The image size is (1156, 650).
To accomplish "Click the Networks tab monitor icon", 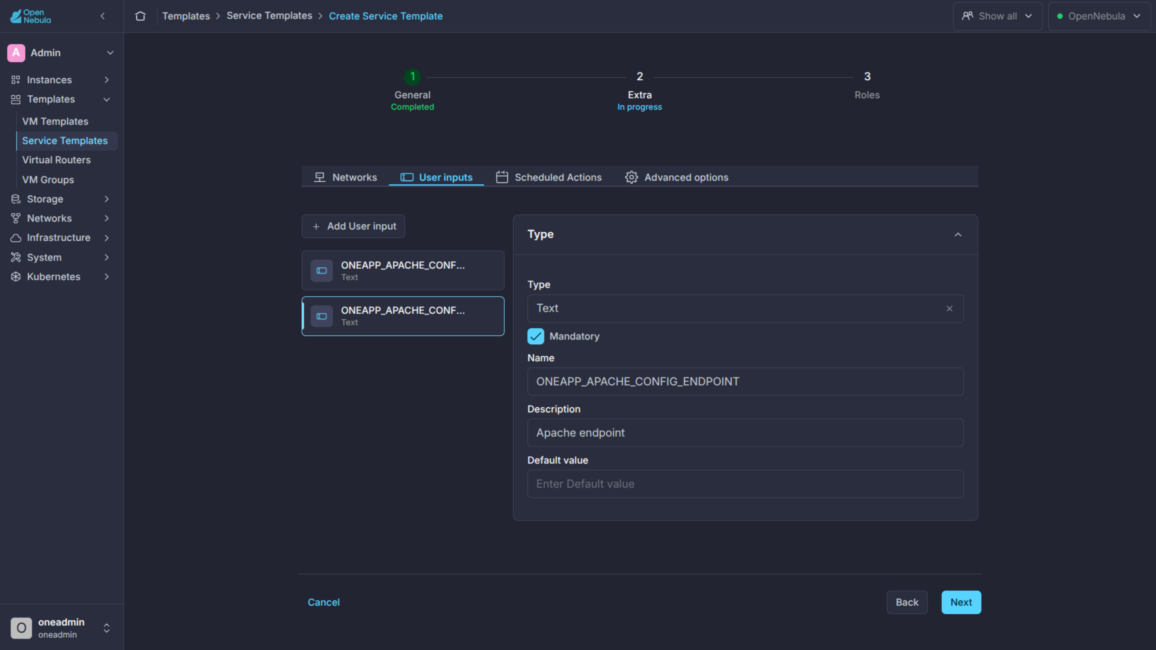I will point(320,177).
